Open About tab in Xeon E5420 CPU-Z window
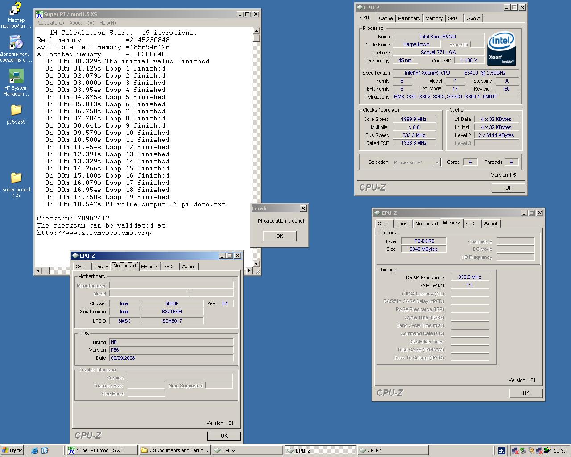This screenshot has height=457, width=571. pyautogui.click(x=473, y=18)
